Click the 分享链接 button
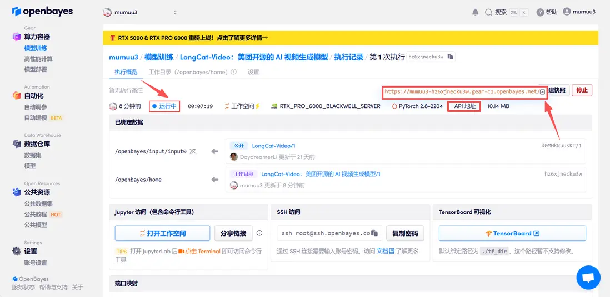The width and height of the screenshot is (610, 297). [233, 233]
